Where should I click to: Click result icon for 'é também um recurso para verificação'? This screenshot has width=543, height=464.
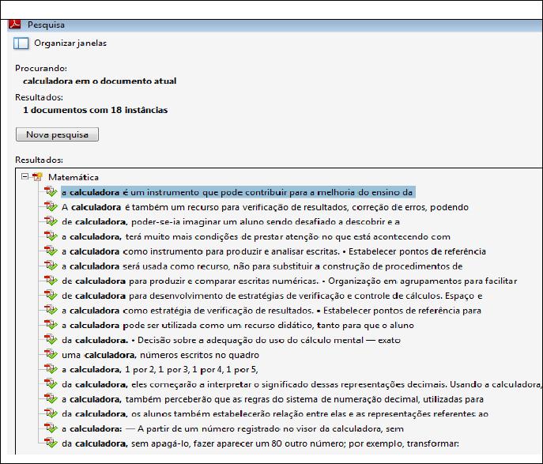coord(51,206)
